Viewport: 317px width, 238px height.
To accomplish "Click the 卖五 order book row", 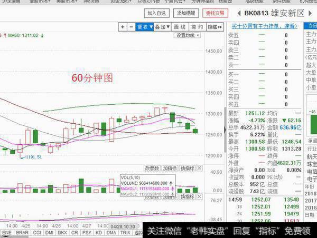I will [265, 35].
